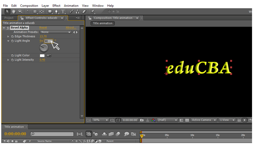Select the Hand tool
Viewport: 253px width, 144px height.
point(14,12)
